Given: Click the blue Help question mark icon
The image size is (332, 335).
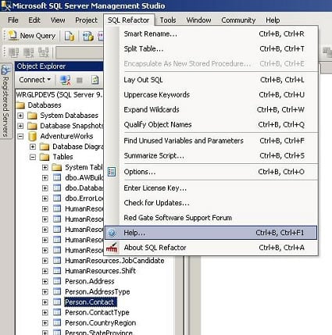Looking at the screenshot, I should (x=112, y=233).
